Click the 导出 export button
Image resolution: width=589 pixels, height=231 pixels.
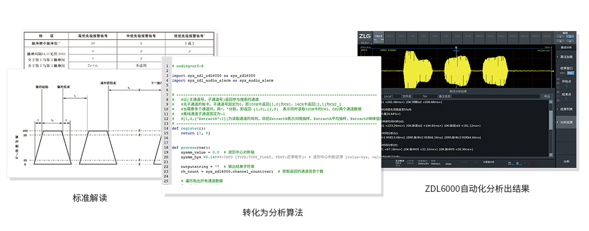[546, 96]
